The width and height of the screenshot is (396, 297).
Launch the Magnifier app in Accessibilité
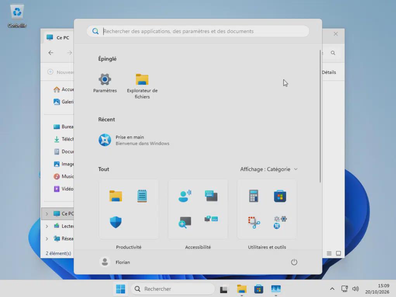point(185,222)
